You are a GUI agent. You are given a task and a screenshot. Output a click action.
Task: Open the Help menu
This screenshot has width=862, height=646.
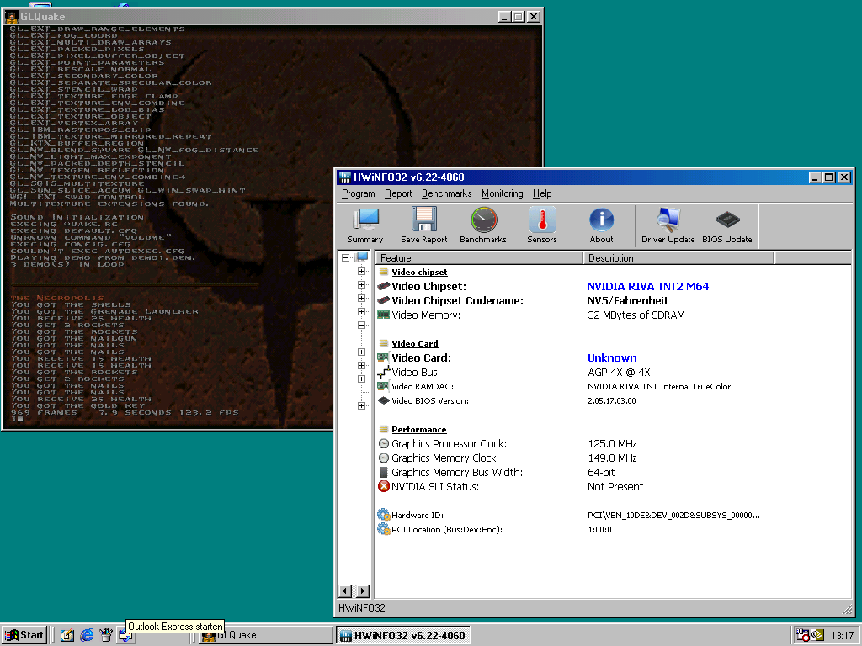tap(542, 193)
